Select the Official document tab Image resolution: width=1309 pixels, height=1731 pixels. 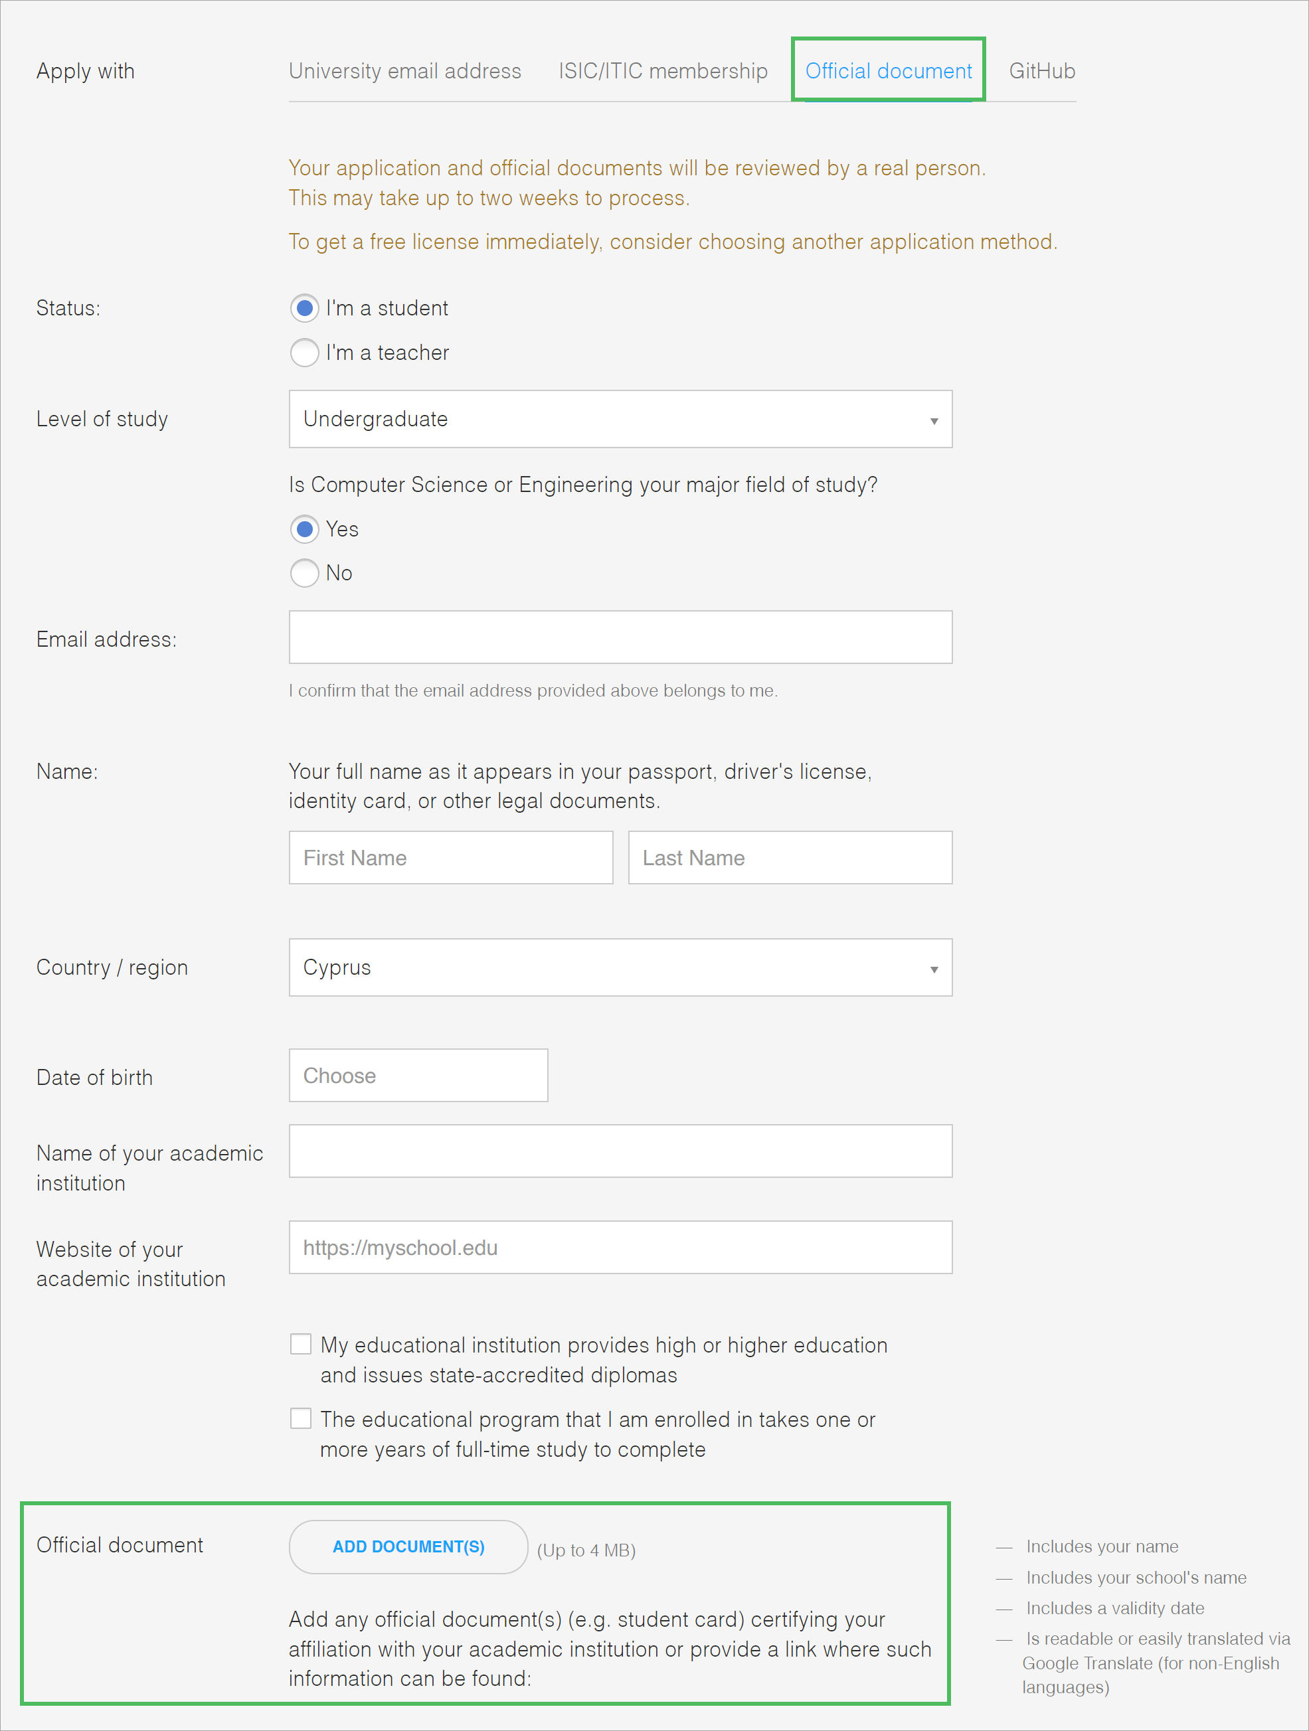(x=888, y=71)
